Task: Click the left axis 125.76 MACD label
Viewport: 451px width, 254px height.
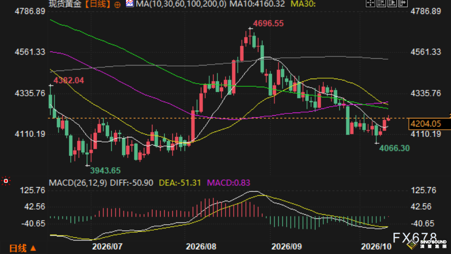Action: 33,190
